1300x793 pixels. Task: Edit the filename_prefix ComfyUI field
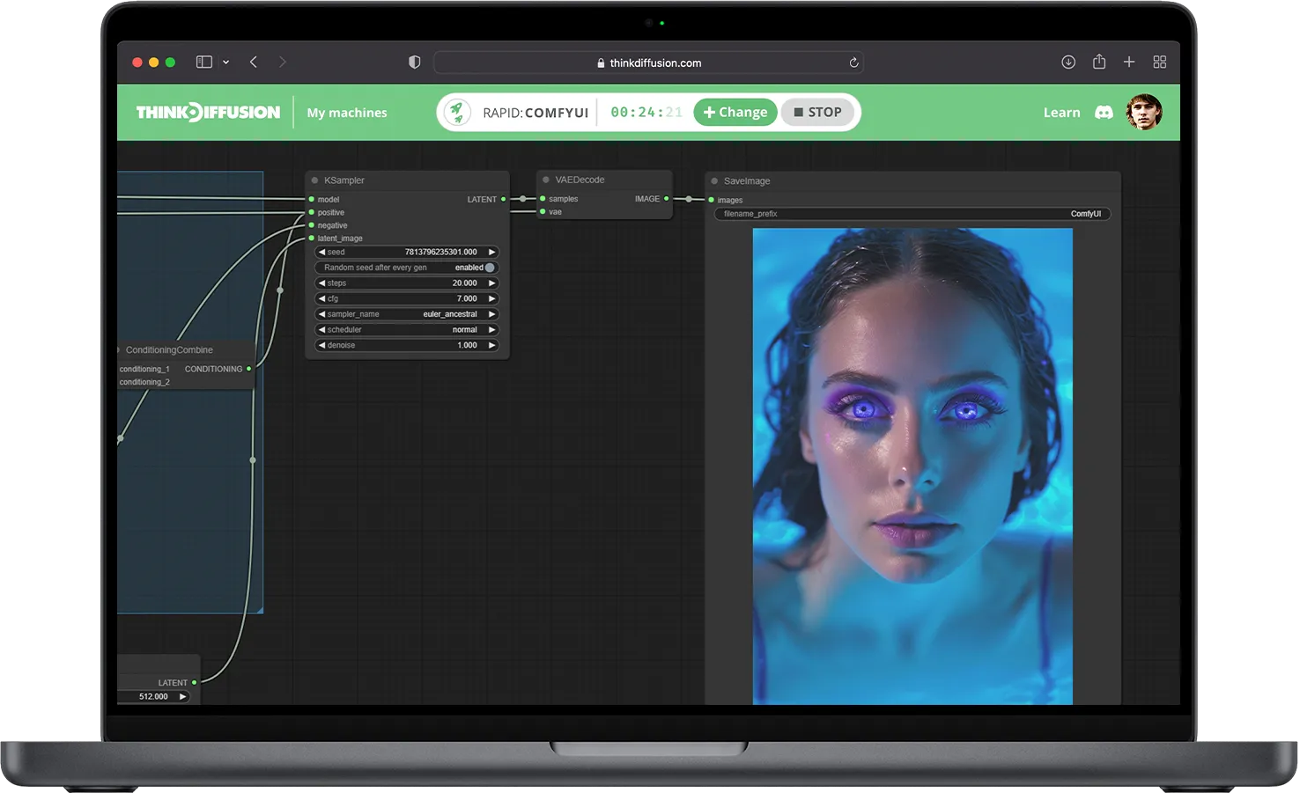[x=912, y=214]
